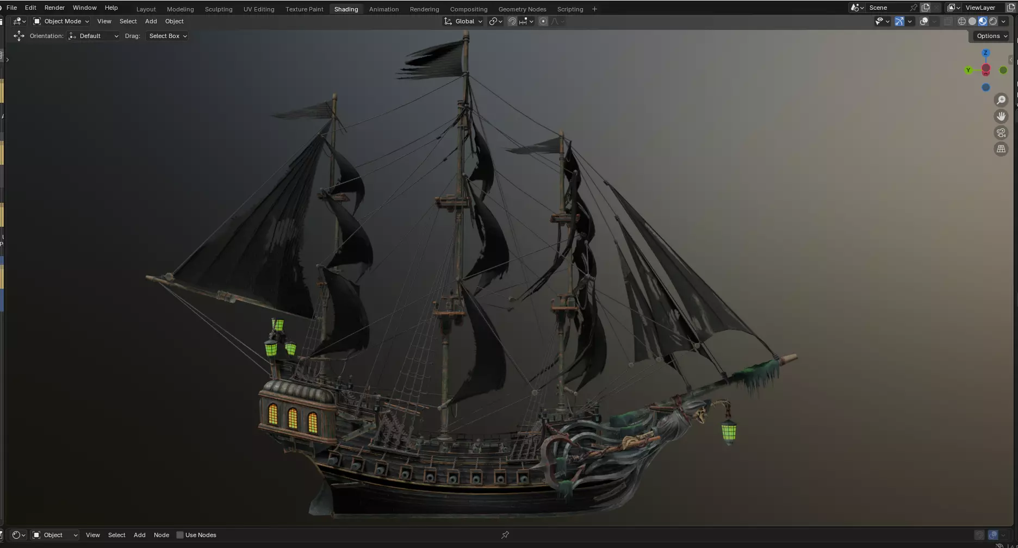The width and height of the screenshot is (1018, 548).
Task: Pin the scene with pushpin icon
Action: (914, 8)
